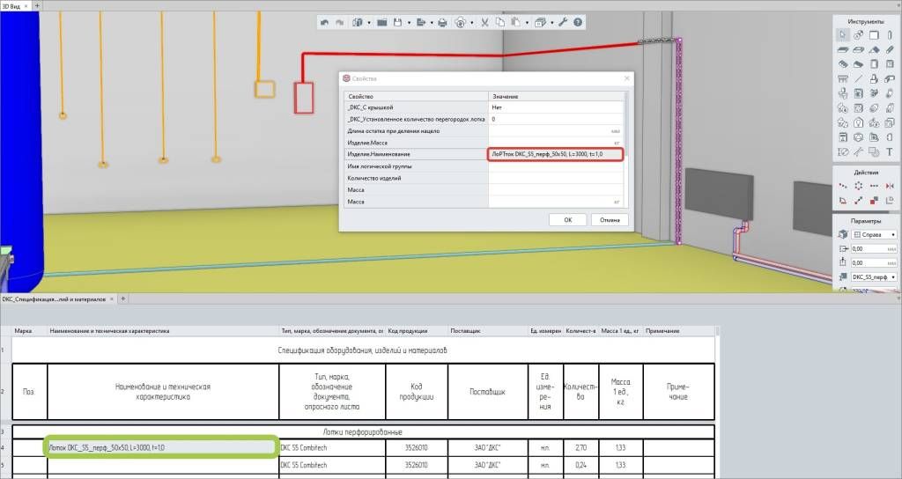Open the DKC_S5_перф style dropdown
The height and width of the screenshot is (479, 902).
coord(874,276)
